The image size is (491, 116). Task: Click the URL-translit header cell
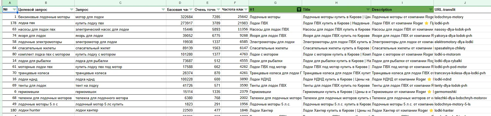458,9
